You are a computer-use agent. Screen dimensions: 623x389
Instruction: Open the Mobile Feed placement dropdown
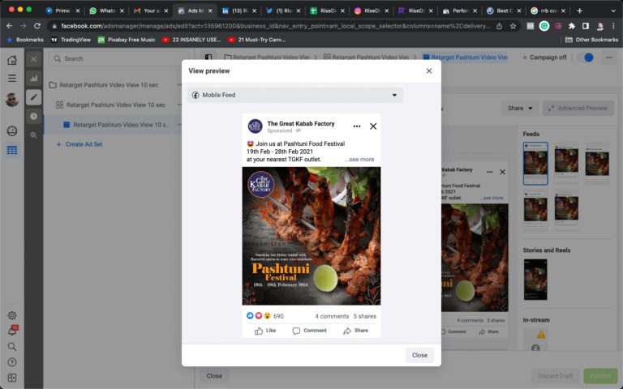295,95
